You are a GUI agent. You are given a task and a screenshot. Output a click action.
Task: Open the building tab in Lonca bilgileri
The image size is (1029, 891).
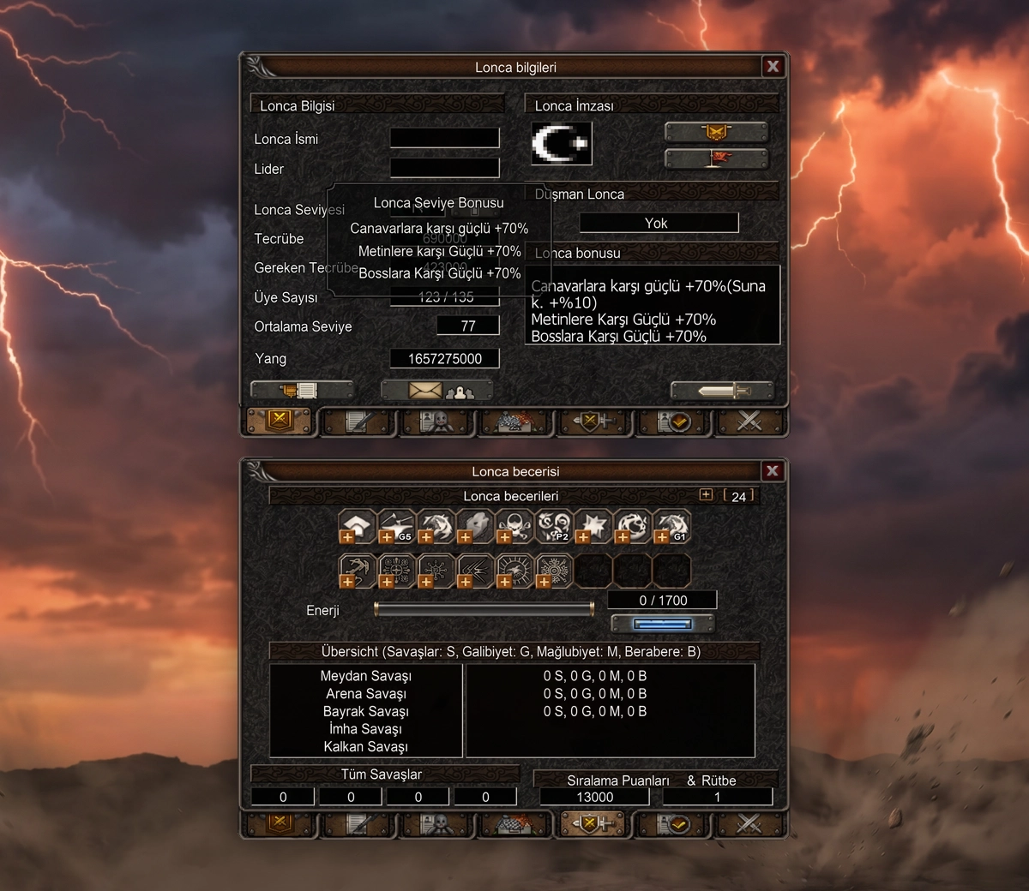coord(514,422)
